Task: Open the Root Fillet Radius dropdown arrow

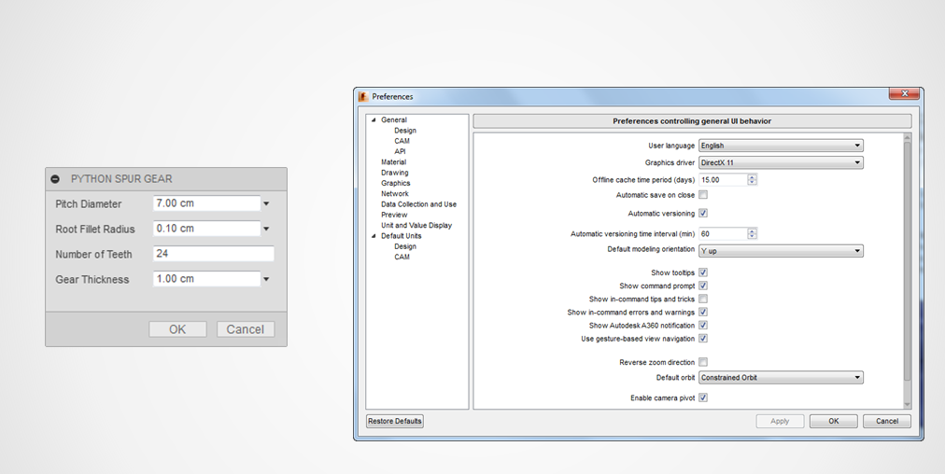Action: [266, 229]
